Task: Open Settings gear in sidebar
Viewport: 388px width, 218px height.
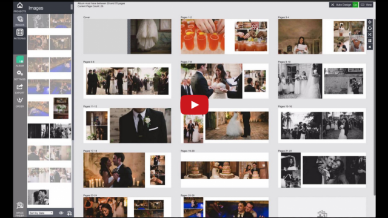Action: pyautogui.click(x=20, y=75)
